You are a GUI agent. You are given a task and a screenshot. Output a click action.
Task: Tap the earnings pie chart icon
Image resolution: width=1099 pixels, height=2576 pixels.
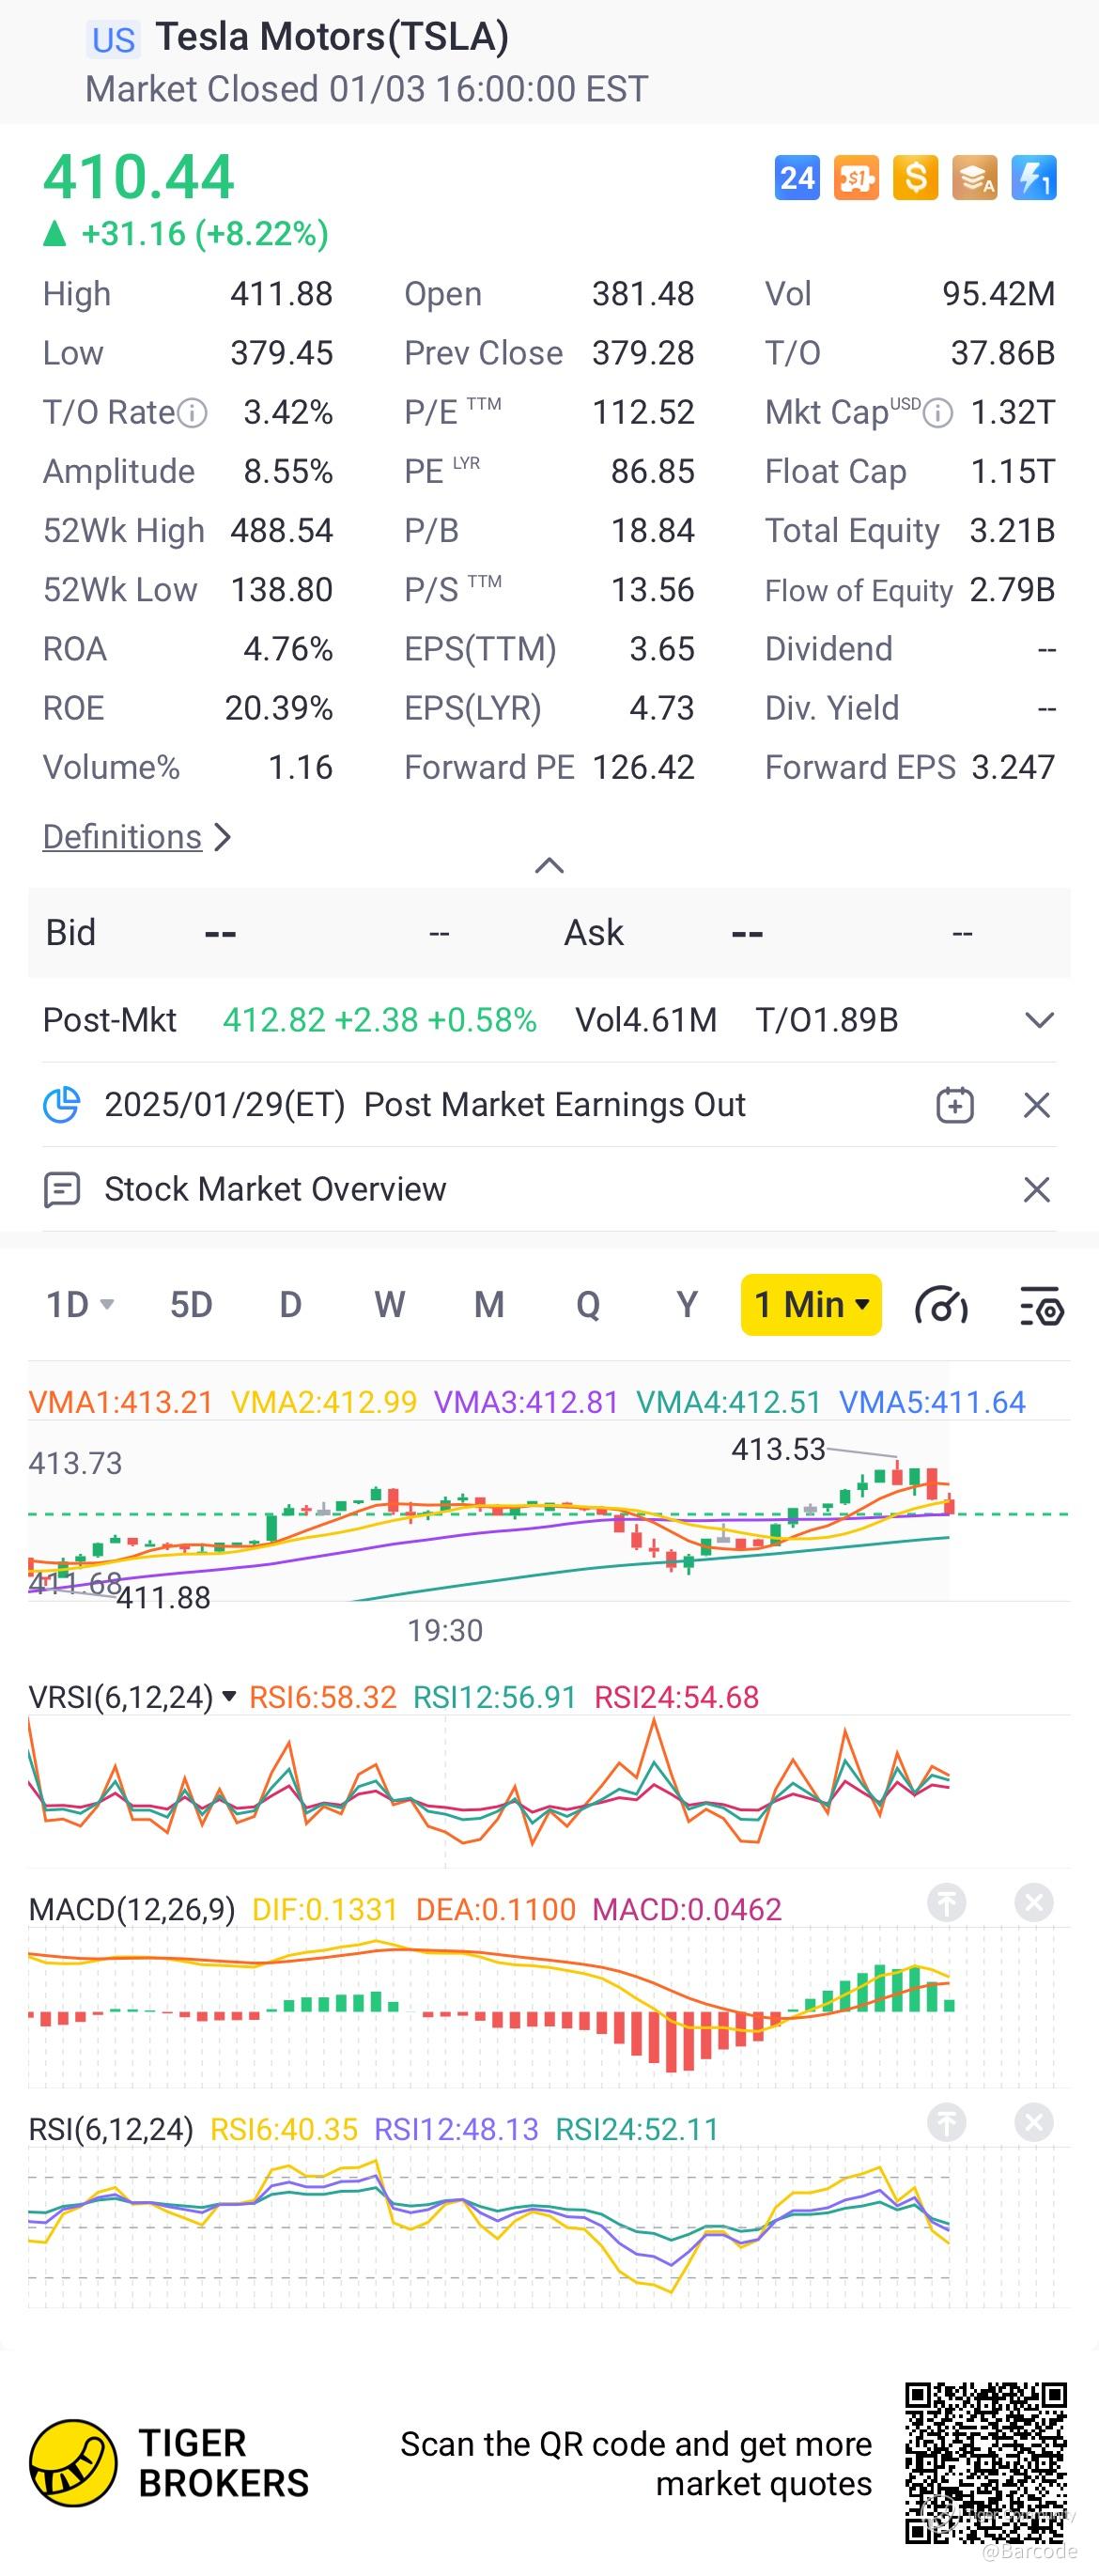[x=61, y=1105]
